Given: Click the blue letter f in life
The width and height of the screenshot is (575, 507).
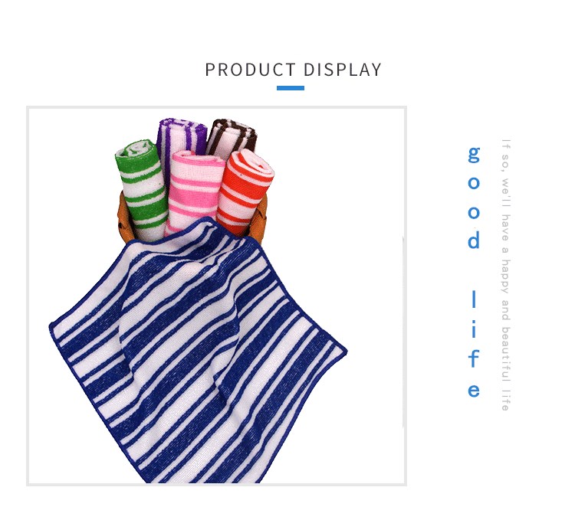Looking at the screenshot, I should [474, 358].
